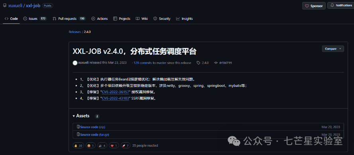Open the 129 commits link

(143, 63)
